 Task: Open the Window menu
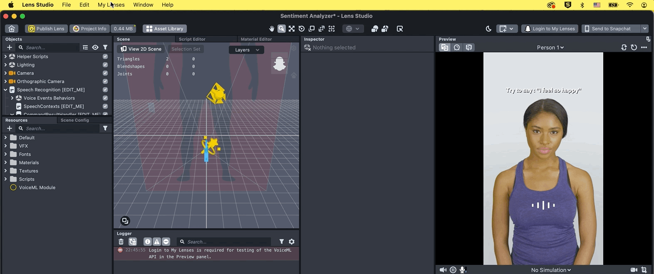pos(143,5)
